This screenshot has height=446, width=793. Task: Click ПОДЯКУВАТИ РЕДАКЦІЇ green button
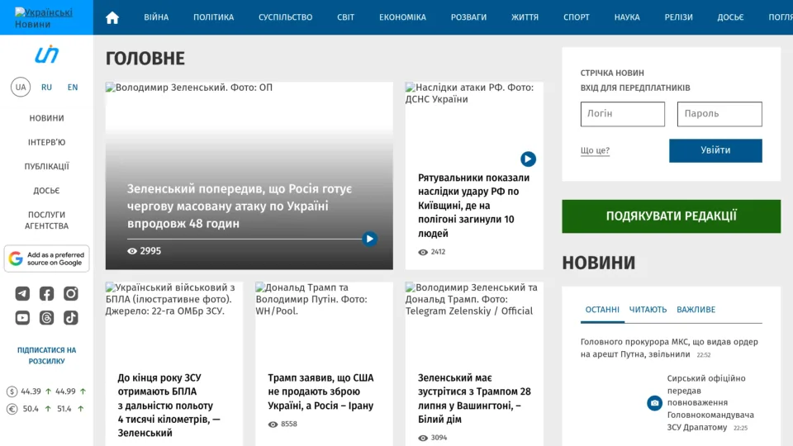pyautogui.click(x=671, y=216)
